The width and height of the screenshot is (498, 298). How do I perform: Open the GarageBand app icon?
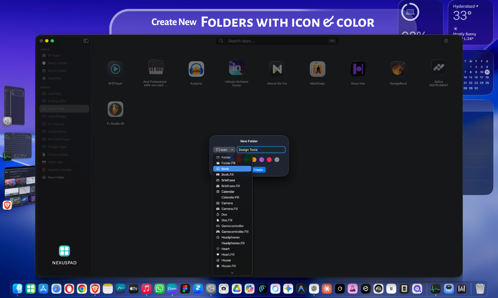[x=398, y=69]
